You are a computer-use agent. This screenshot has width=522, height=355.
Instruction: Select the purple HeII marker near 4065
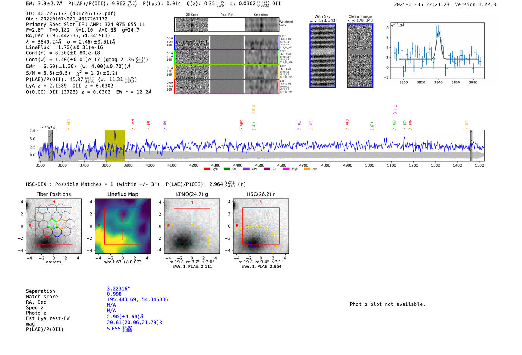164,124
